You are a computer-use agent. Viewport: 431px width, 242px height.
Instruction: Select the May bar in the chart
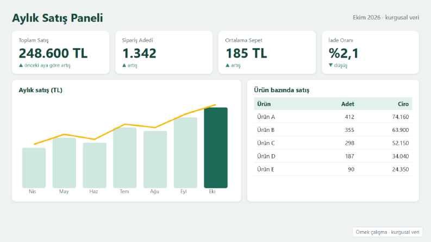(64, 163)
